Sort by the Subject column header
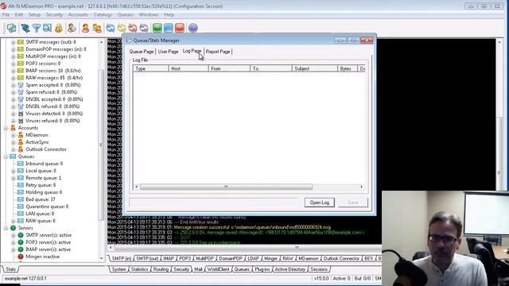 315,69
